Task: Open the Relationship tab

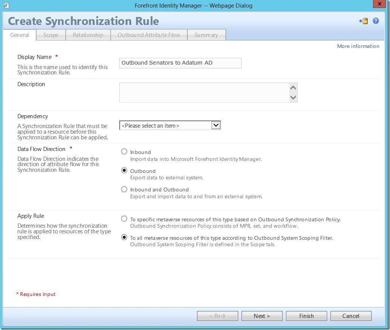Action: (88, 35)
